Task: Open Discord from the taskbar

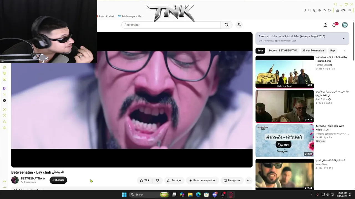Action: (x=215, y=195)
